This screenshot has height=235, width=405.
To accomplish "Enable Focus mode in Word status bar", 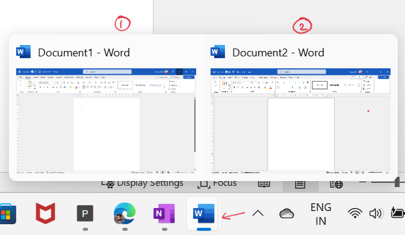I will (x=217, y=184).
